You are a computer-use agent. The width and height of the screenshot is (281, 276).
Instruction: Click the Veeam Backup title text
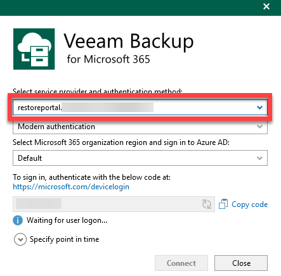[x=129, y=41]
